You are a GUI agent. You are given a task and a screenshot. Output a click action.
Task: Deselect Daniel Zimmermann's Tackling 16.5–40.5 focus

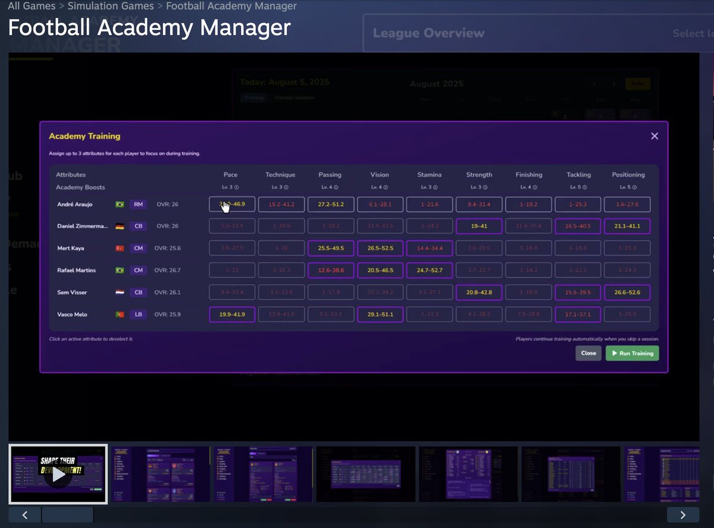point(578,227)
